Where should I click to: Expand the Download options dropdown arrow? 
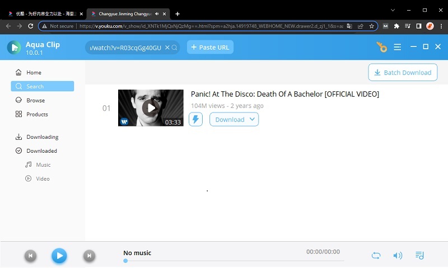click(252, 119)
